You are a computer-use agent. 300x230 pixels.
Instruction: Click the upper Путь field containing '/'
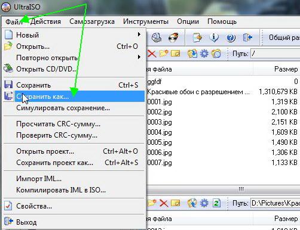tap(275, 54)
